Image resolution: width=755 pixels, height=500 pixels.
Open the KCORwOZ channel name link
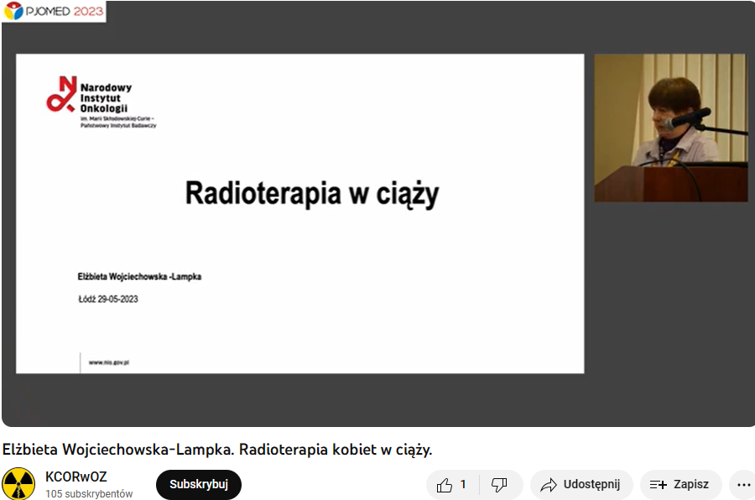point(76,477)
